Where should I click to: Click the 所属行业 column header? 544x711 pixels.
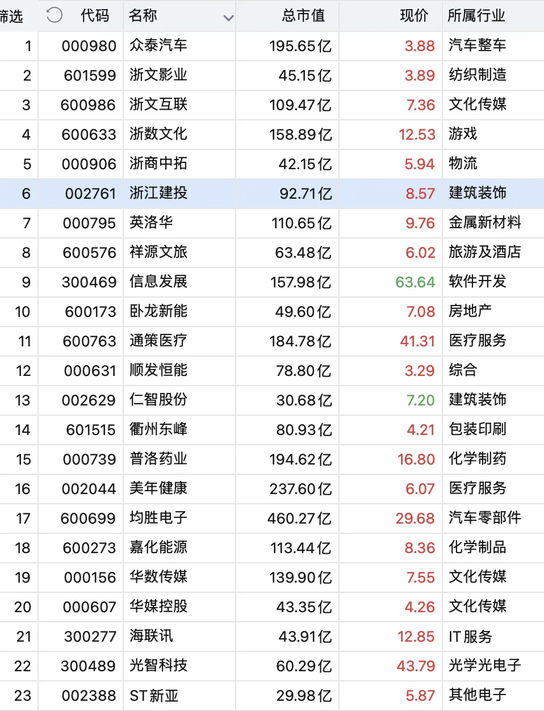tap(476, 15)
